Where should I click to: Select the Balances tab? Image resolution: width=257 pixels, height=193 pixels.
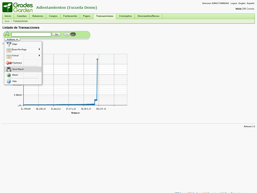pyautogui.click(x=38, y=16)
